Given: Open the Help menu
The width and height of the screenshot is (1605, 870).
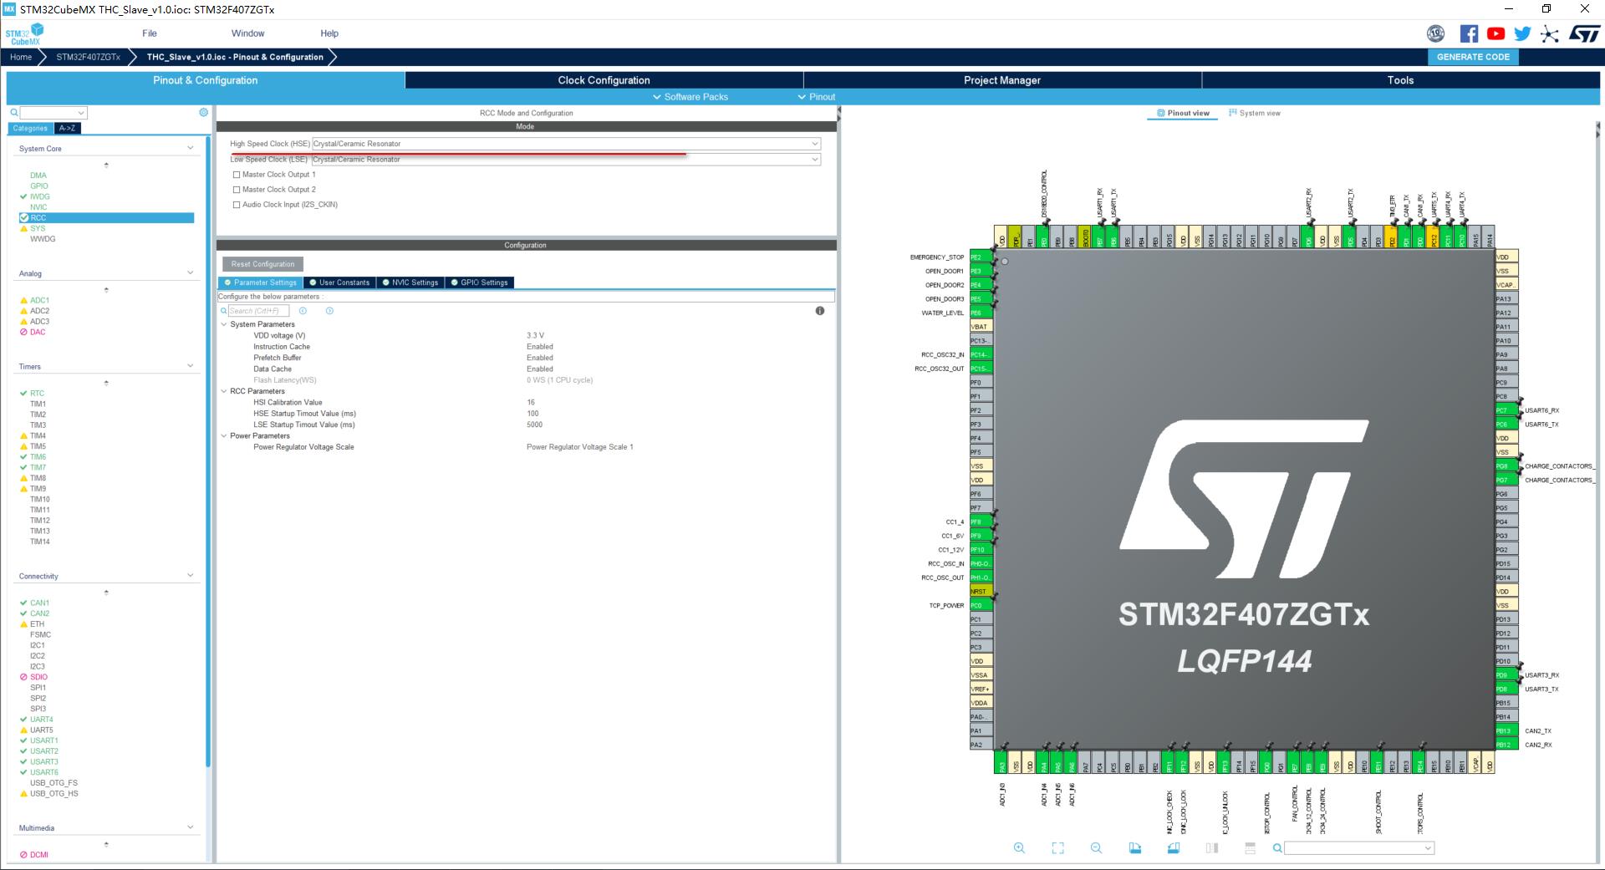Looking at the screenshot, I should pyautogui.click(x=329, y=33).
